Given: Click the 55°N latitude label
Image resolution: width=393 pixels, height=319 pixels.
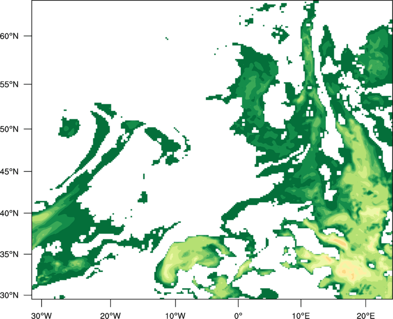Looking at the screenshot, I should click(9, 84).
